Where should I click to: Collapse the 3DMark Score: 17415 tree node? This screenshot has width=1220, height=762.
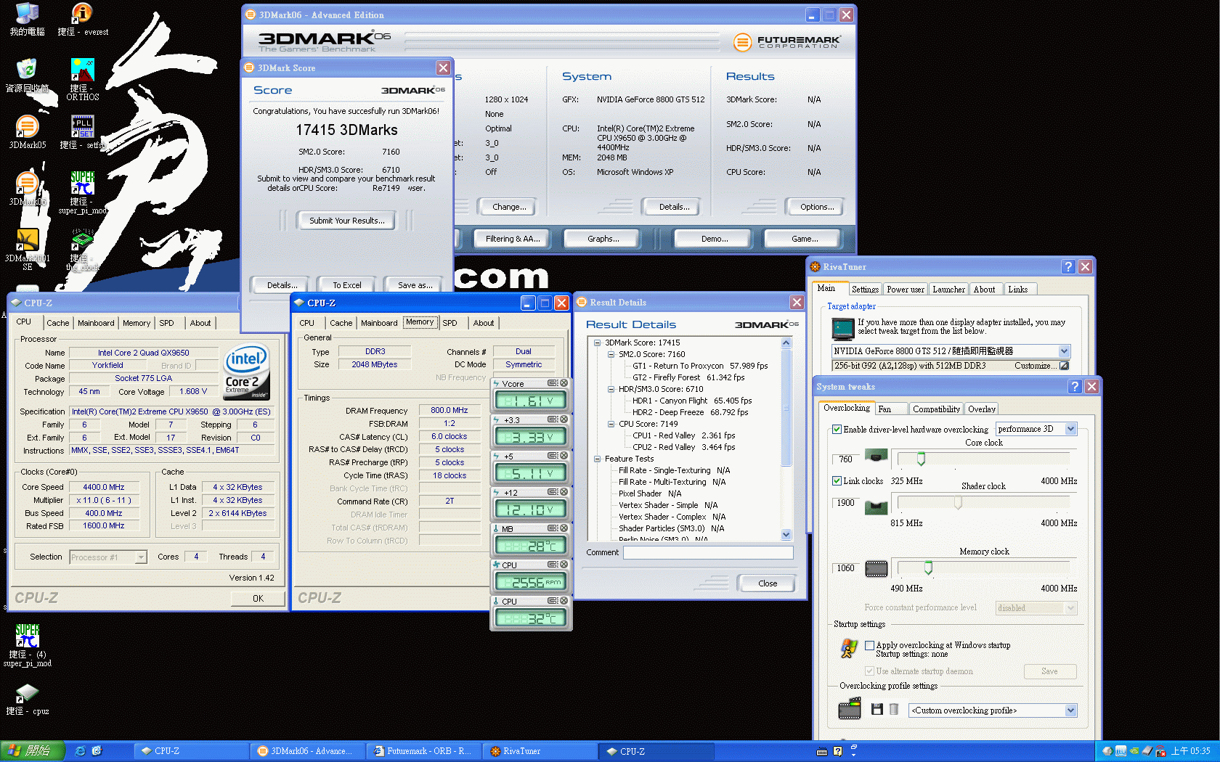pos(597,343)
